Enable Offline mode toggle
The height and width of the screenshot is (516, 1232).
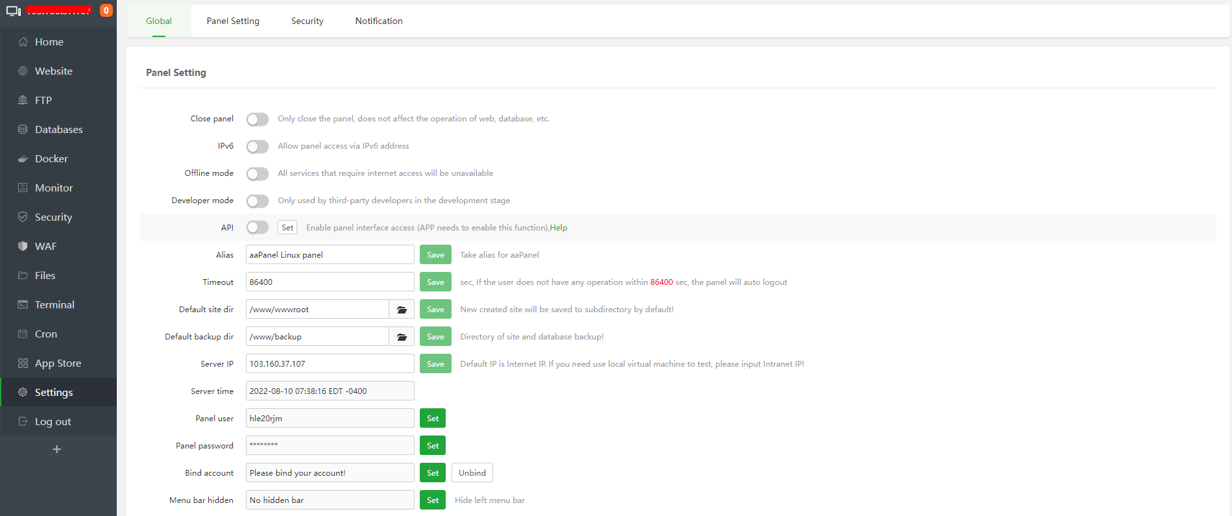coord(258,174)
